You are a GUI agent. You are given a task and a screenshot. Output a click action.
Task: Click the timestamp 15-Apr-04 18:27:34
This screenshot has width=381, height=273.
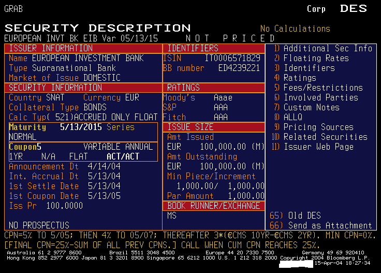[342, 263]
